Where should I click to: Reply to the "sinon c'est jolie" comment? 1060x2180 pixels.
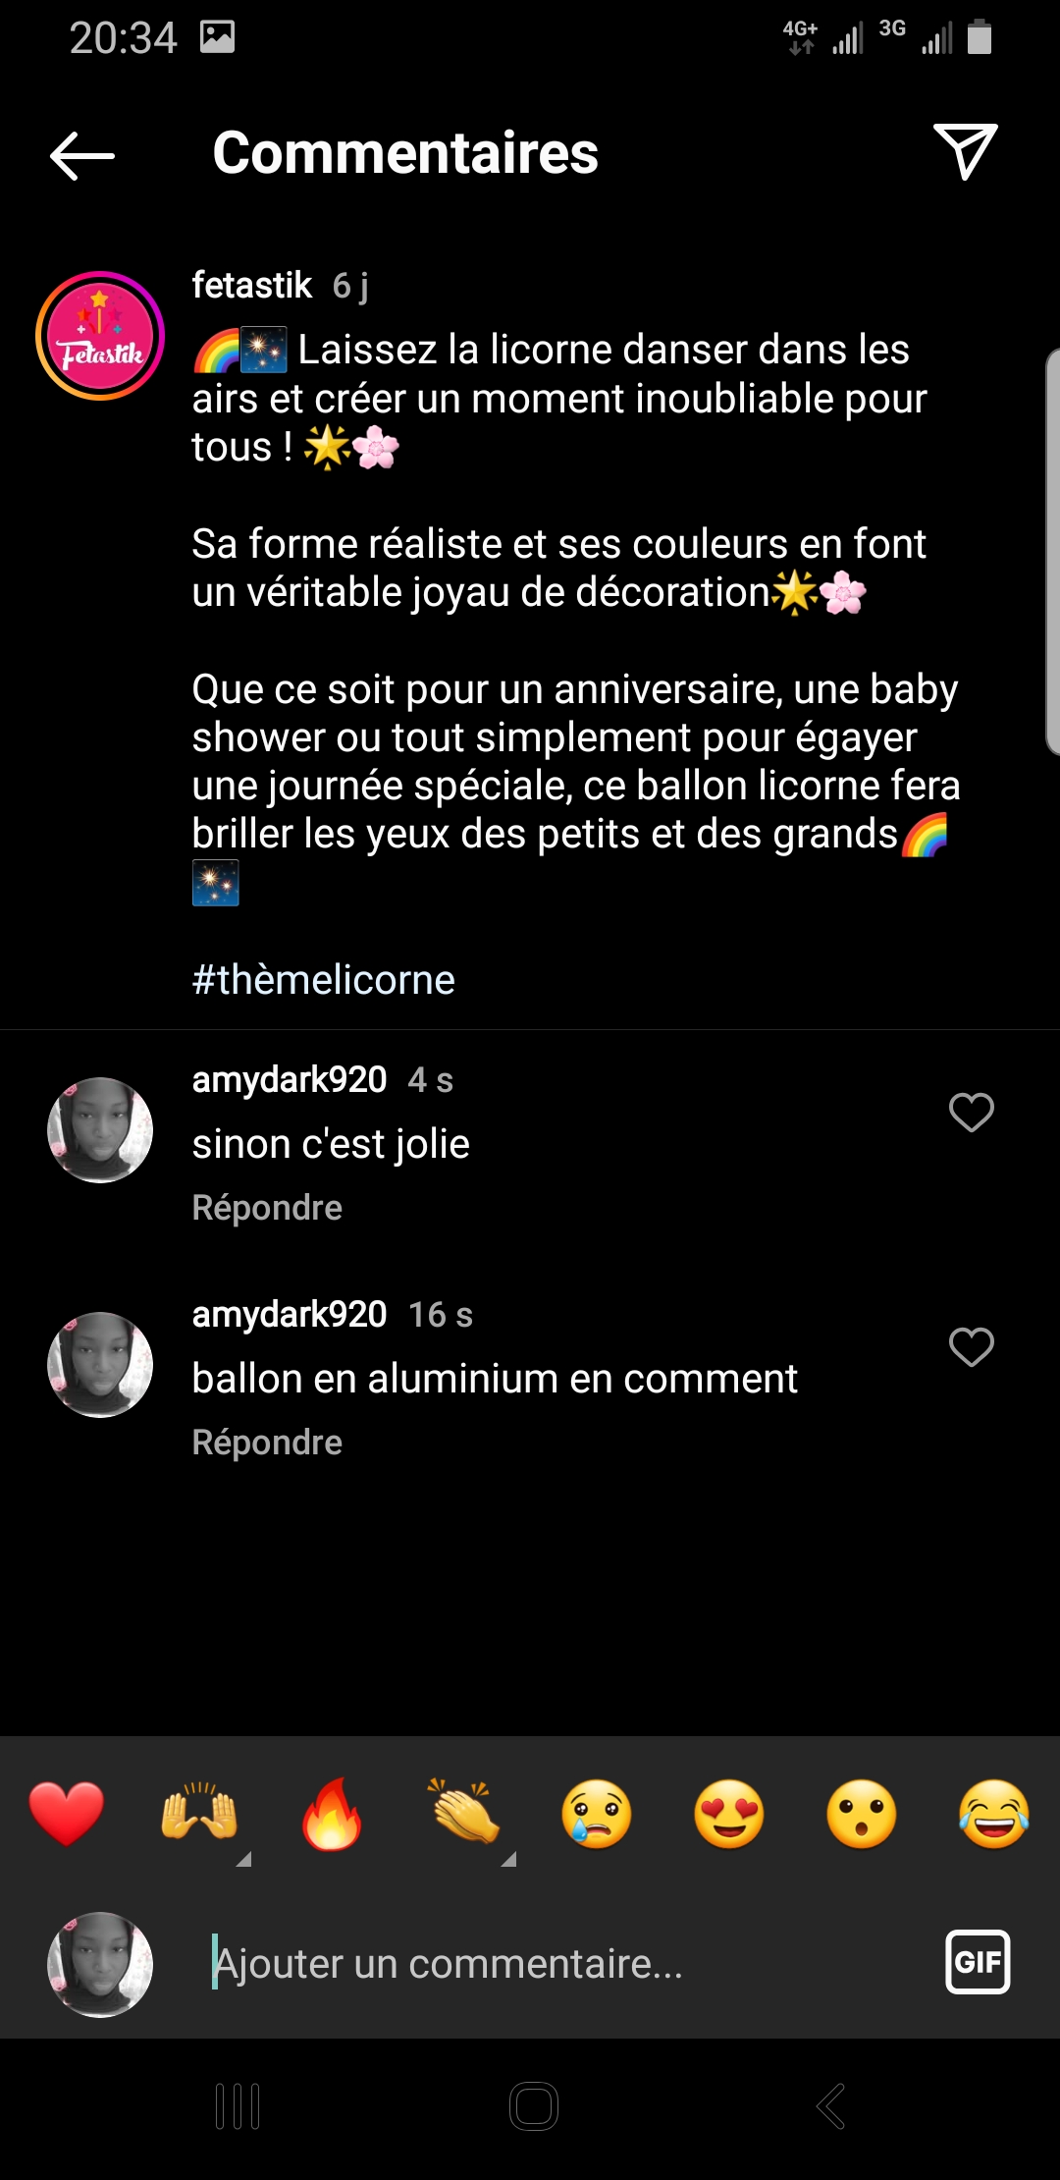tap(267, 1208)
